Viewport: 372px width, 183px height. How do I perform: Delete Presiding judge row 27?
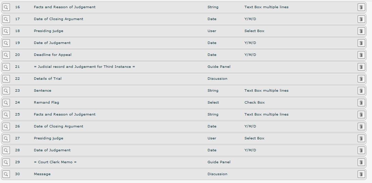pos(361,138)
